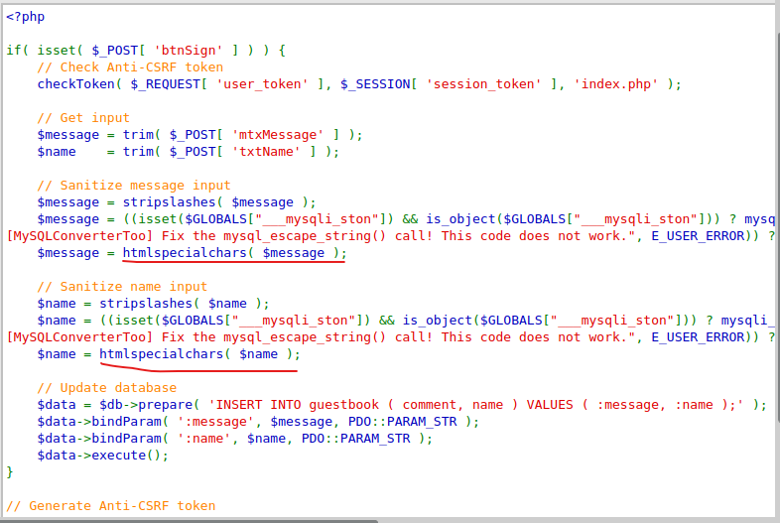Click the '// Get input' comment
The height and width of the screenshot is (523, 780).
point(83,118)
